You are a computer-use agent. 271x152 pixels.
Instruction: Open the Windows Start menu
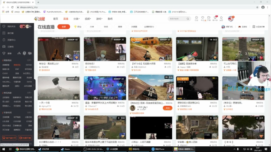[x=3, y=149]
